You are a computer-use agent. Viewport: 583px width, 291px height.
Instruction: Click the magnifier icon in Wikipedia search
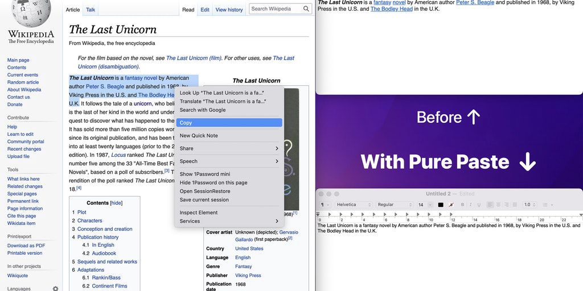tap(306, 9)
